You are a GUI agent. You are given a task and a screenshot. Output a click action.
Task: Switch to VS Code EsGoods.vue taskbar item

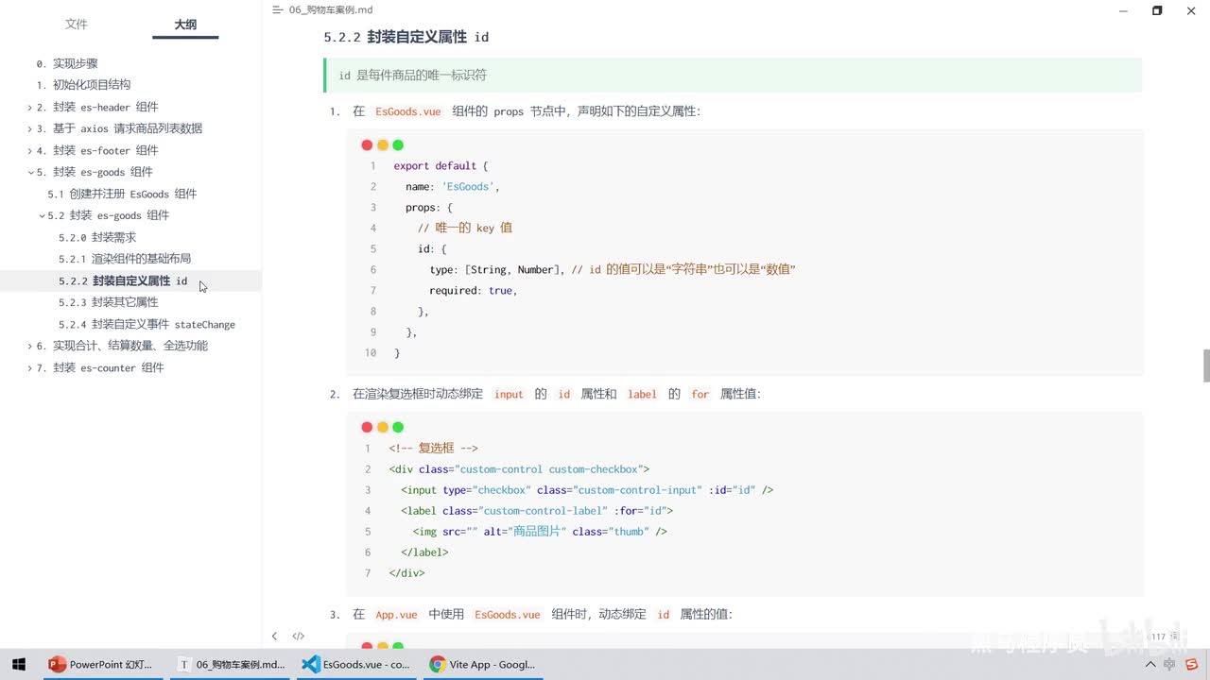pyautogui.click(x=356, y=664)
